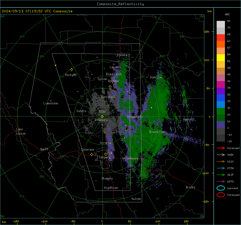Viewport: 241px width, 225px height.
Task: Click the cyan 27ZW arrow icon
Action: 221,168
